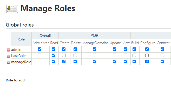Uncheck Overall Read for manageRole
This screenshot has height=101, width=171.
(x=53, y=61)
